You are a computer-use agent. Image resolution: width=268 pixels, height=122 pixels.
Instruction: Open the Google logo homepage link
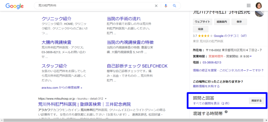coord(14,6)
